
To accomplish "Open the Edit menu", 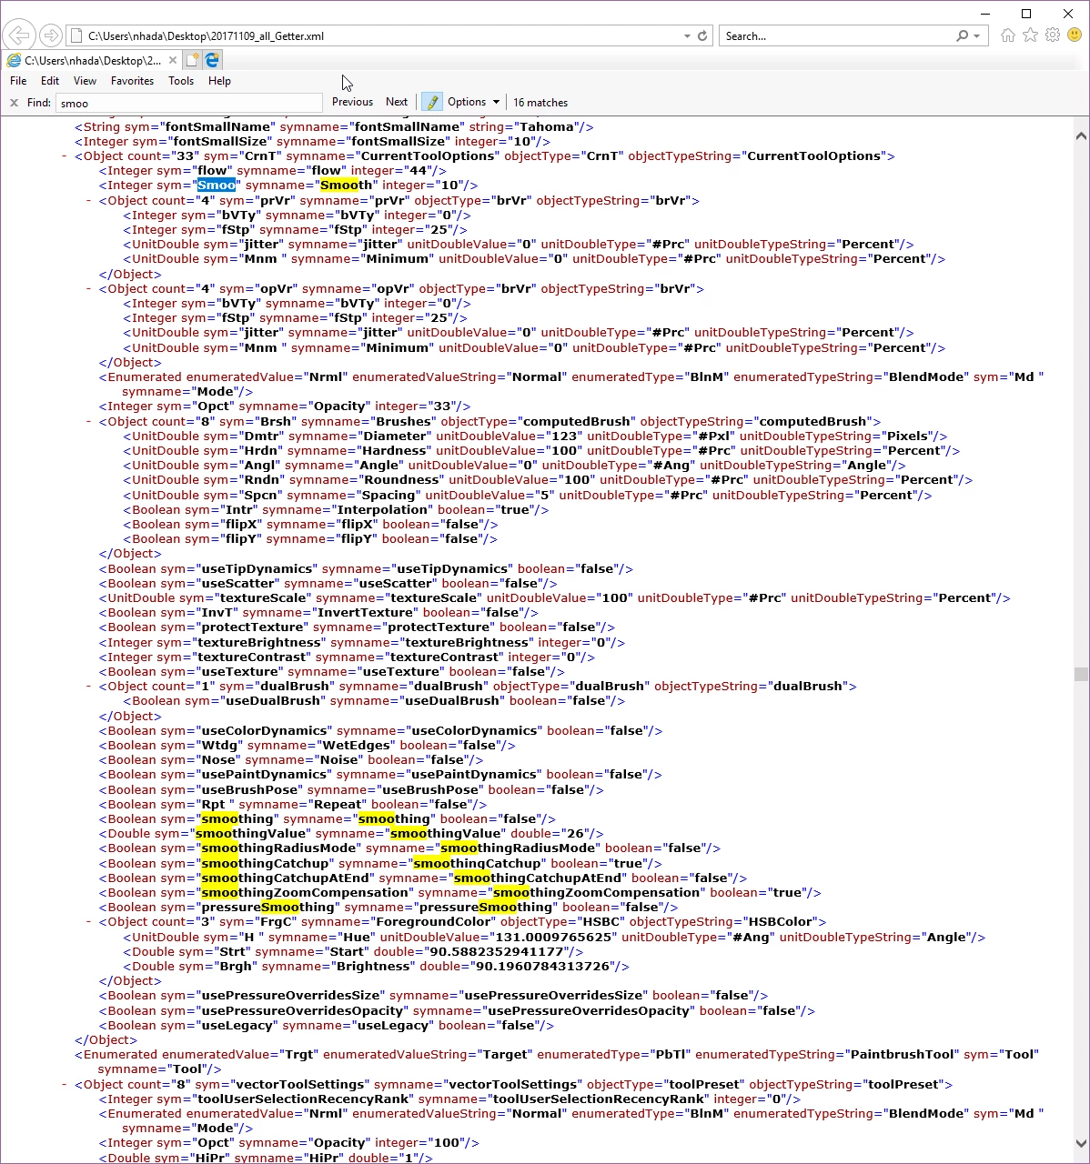I will coord(50,81).
